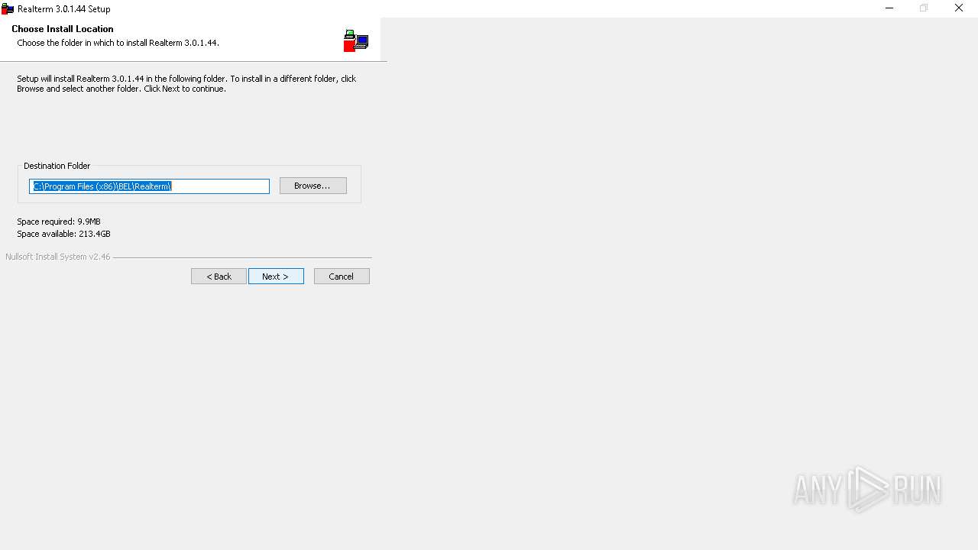The width and height of the screenshot is (978, 550).
Task: Close the Realterm Setup window
Action: click(x=959, y=8)
